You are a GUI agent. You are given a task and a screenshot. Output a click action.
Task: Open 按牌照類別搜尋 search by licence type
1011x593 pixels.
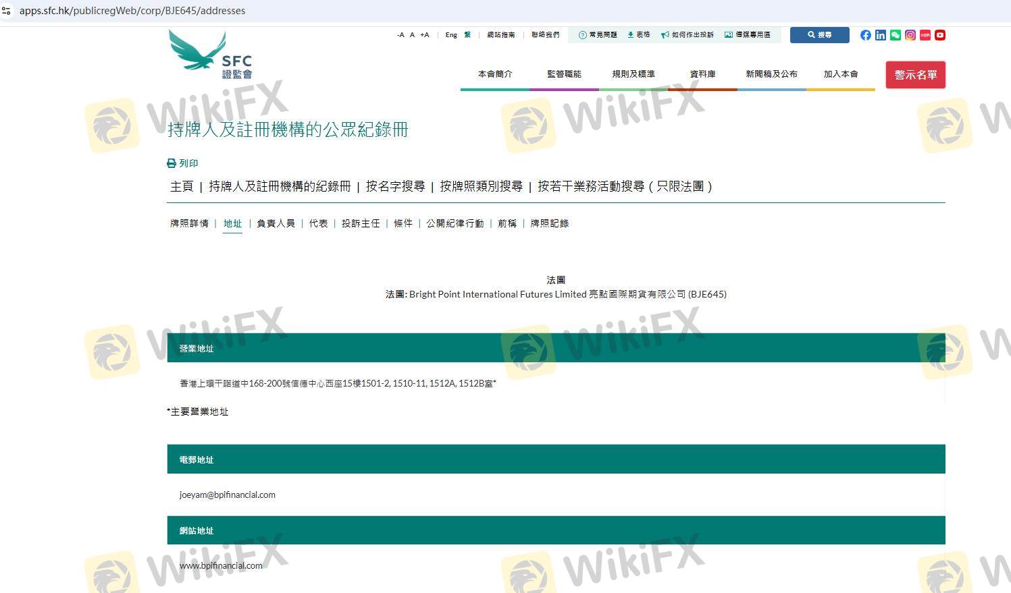481,186
